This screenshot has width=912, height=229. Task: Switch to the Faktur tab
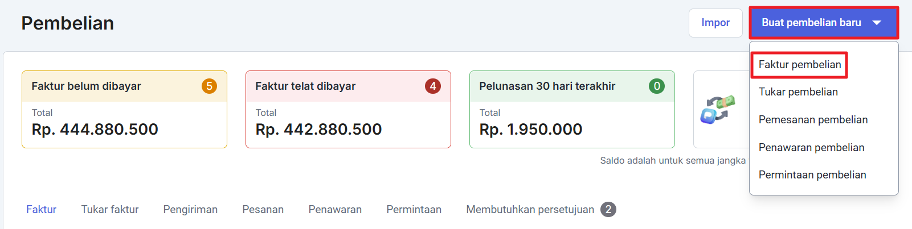coord(41,210)
